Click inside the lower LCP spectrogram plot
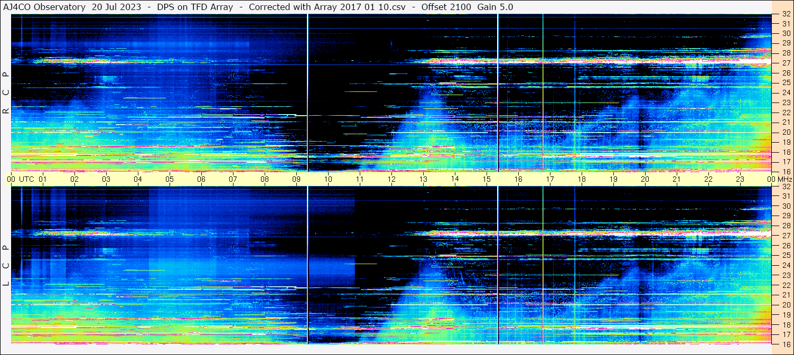This screenshot has width=794, height=355. click(391, 265)
